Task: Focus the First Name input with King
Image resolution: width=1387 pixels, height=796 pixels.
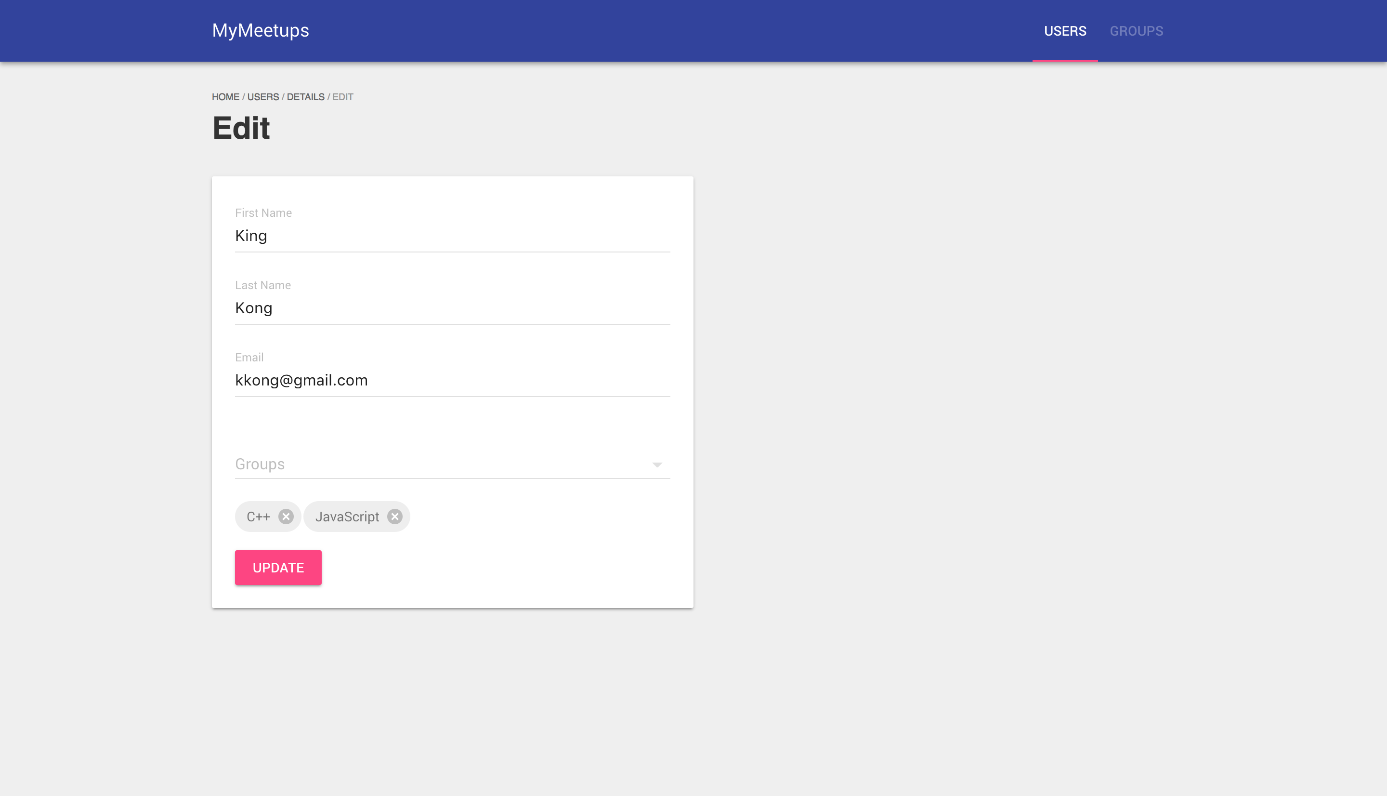Action: click(x=452, y=236)
